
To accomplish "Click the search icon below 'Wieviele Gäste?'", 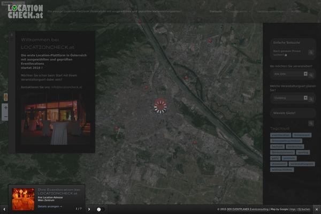I will click(x=311, y=123).
